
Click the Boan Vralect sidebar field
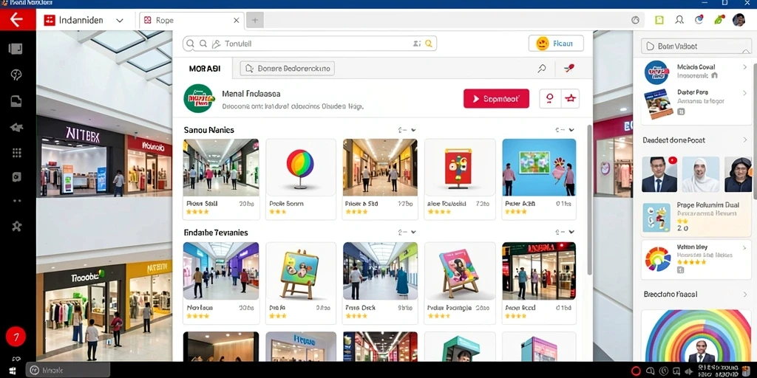[696, 47]
